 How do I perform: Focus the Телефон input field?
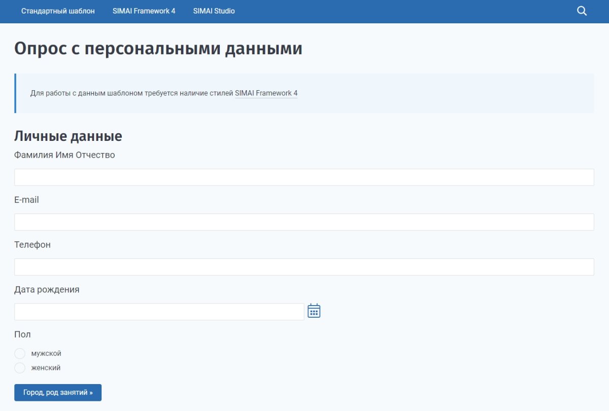coord(304,266)
